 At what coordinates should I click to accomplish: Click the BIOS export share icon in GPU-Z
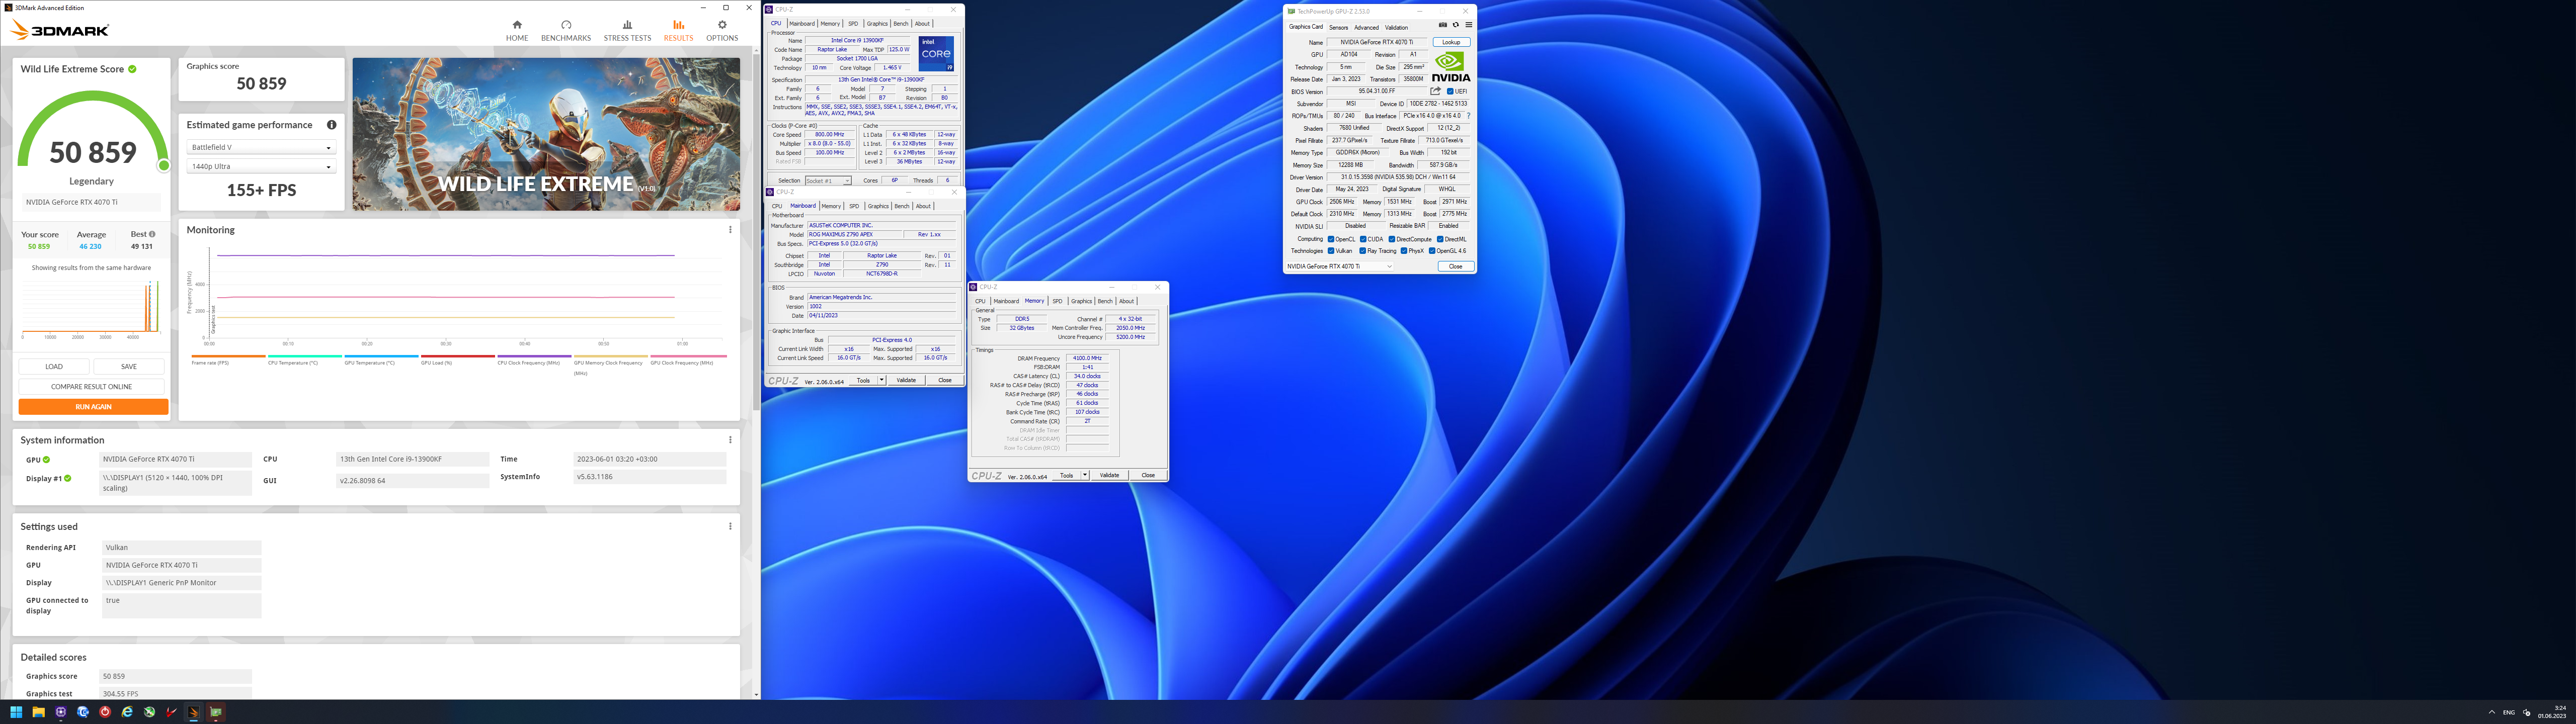1435,91
